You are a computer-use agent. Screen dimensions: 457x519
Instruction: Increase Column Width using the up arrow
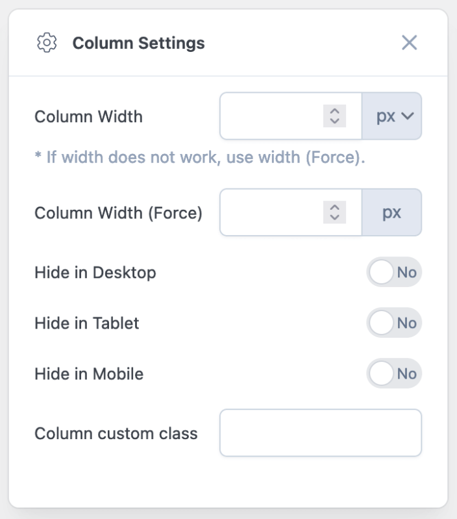tap(335, 112)
